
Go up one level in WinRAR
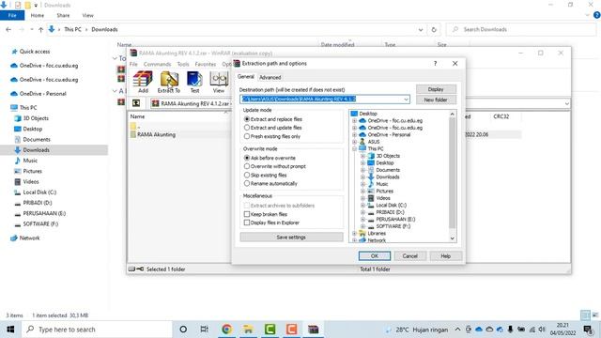click(x=136, y=103)
